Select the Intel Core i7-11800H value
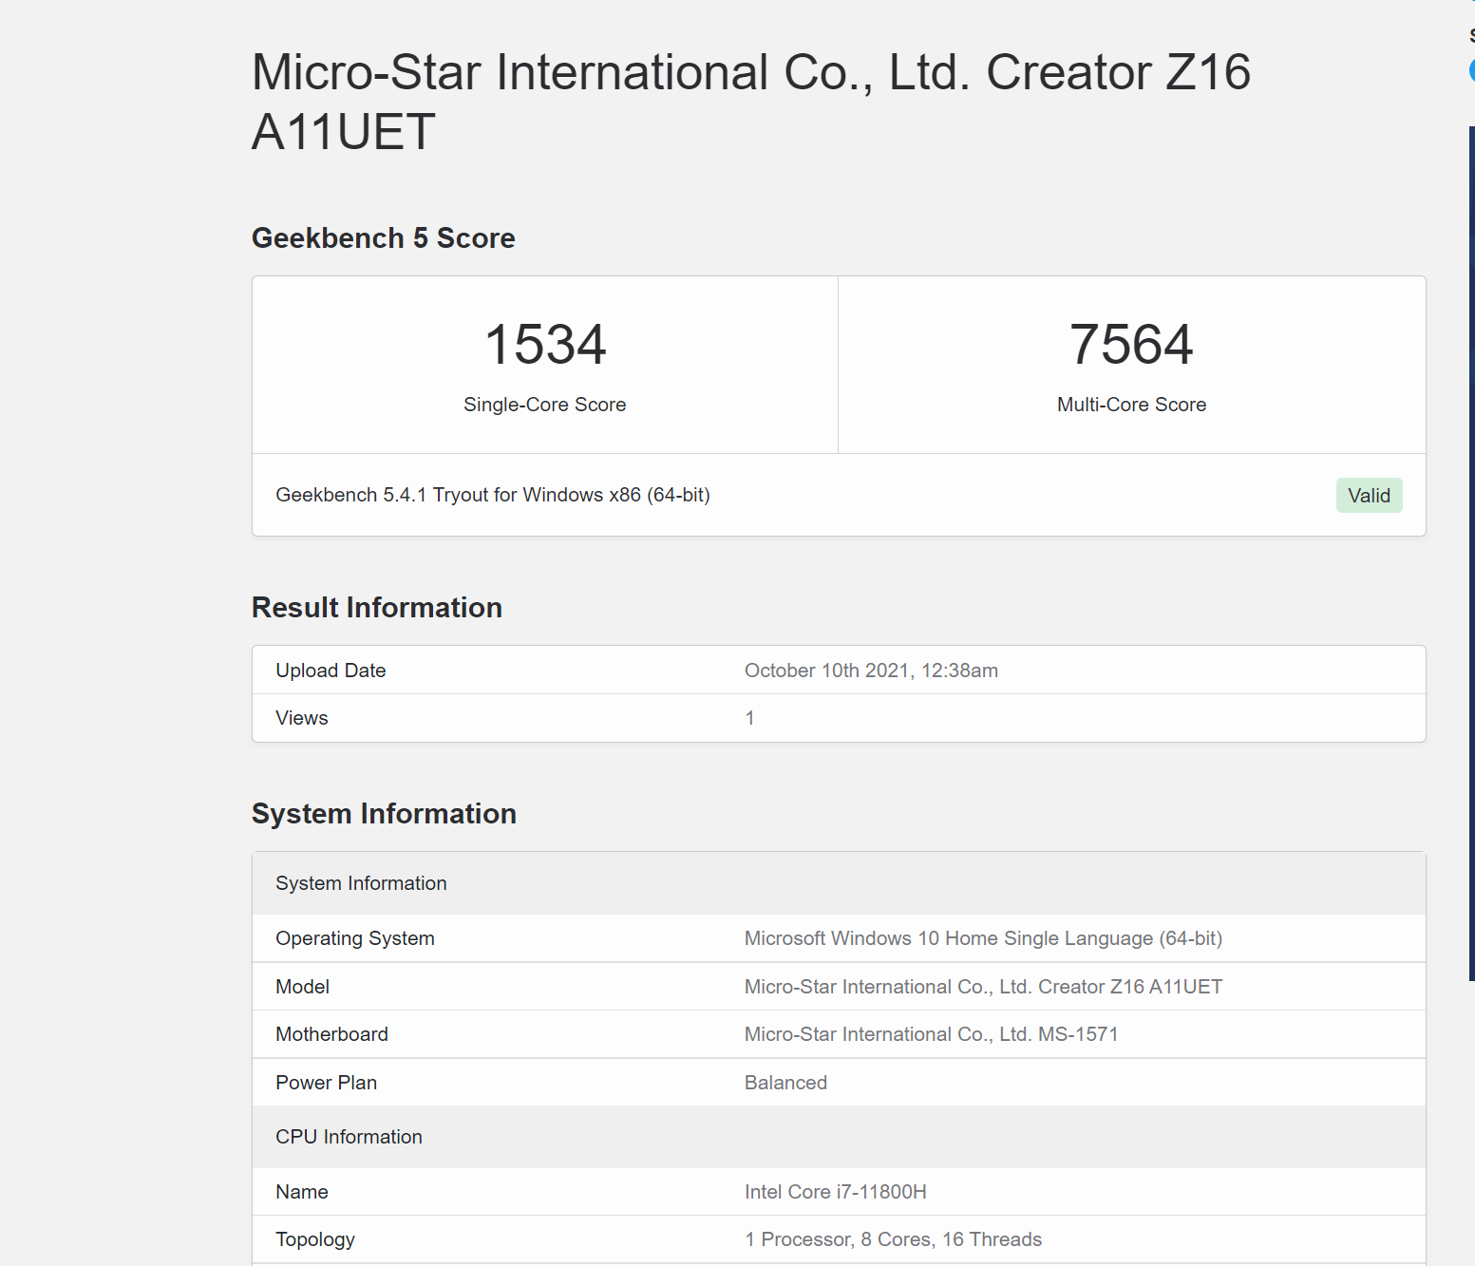 point(836,1192)
